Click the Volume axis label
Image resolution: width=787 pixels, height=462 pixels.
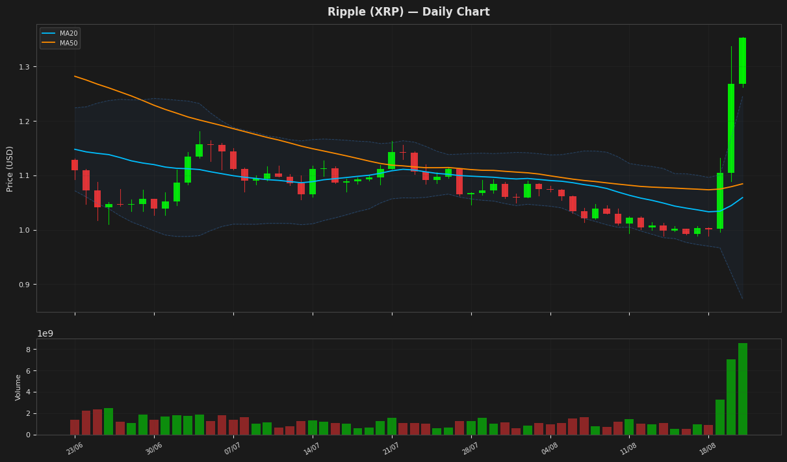tap(18, 387)
